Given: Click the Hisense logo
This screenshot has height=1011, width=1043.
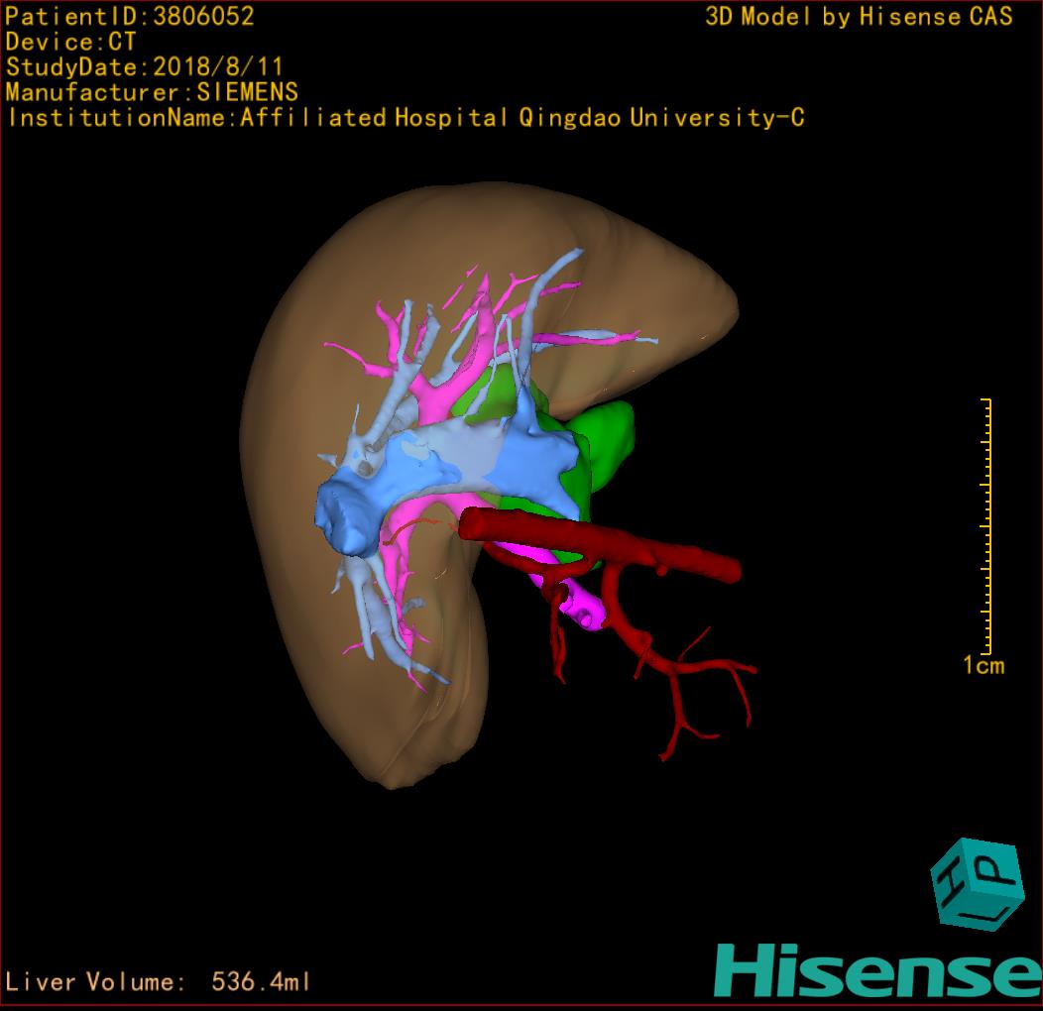Looking at the screenshot, I should click(x=878, y=971).
